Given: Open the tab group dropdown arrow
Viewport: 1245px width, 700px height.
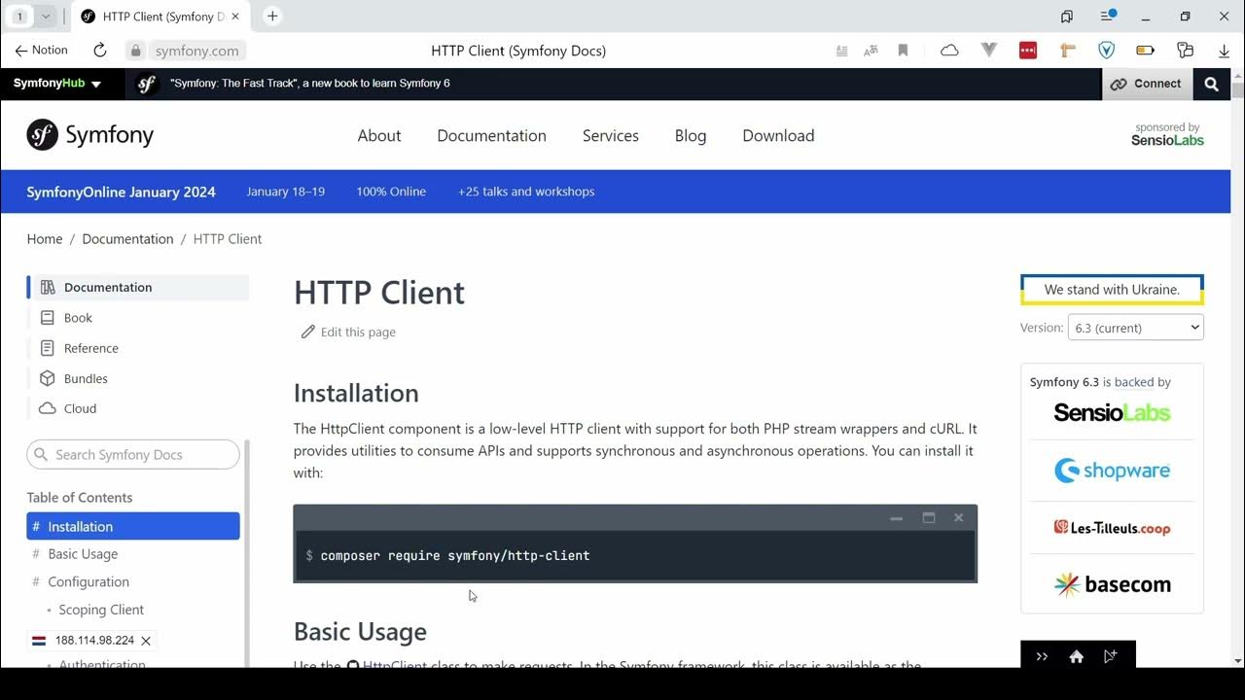Looking at the screenshot, I should 45,17.
